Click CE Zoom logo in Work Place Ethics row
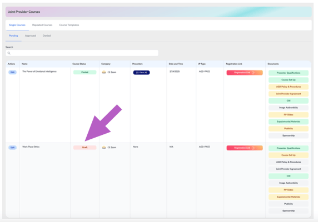This screenshot has height=222, width=318. (104, 148)
